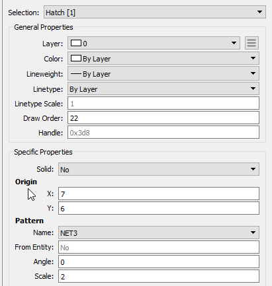Click the Origin X input field
The image size is (272, 286).
point(159,194)
